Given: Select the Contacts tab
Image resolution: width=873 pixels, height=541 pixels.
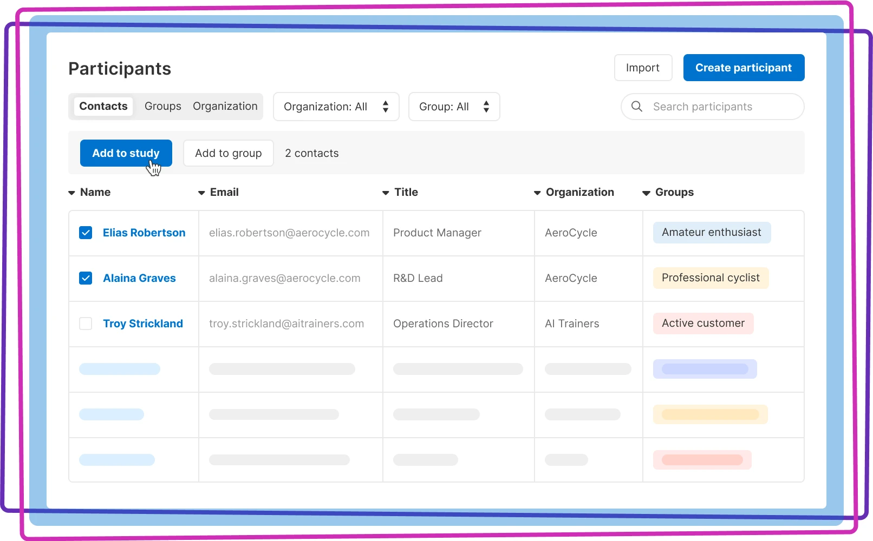Looking at the screenshot, I should [103, 107].
